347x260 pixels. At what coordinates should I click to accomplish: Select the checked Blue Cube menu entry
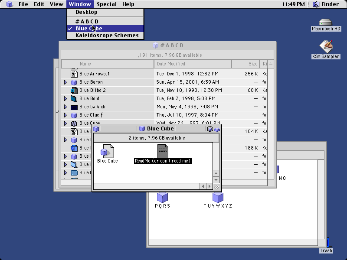point(105,29)
